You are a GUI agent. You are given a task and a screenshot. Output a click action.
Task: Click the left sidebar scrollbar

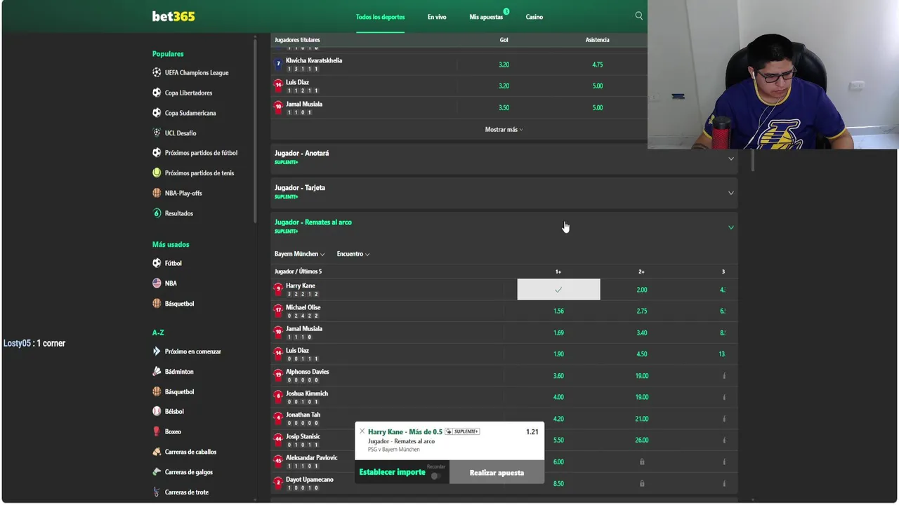(x=255, y=130)
